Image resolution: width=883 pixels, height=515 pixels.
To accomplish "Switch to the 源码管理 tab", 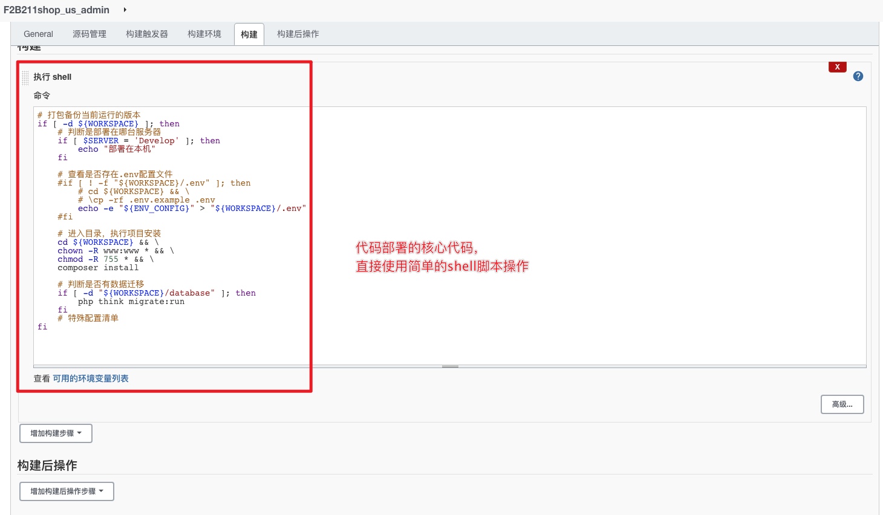I will [x=90, y=34].
